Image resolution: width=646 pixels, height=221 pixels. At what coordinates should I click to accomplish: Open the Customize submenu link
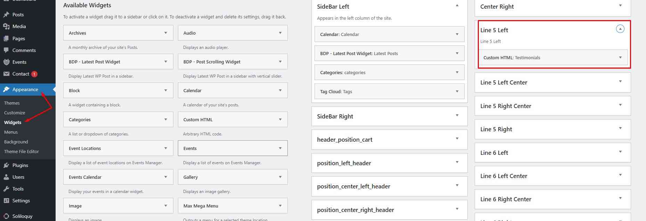pyautogui.click(x=15, y=113)
